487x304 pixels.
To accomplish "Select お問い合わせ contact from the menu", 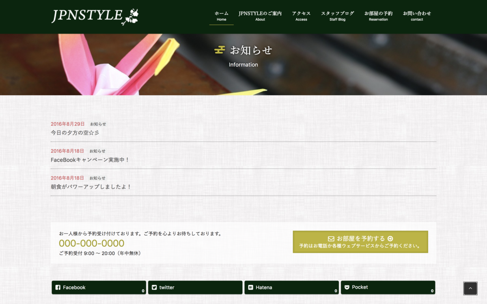I will point(416,15).
